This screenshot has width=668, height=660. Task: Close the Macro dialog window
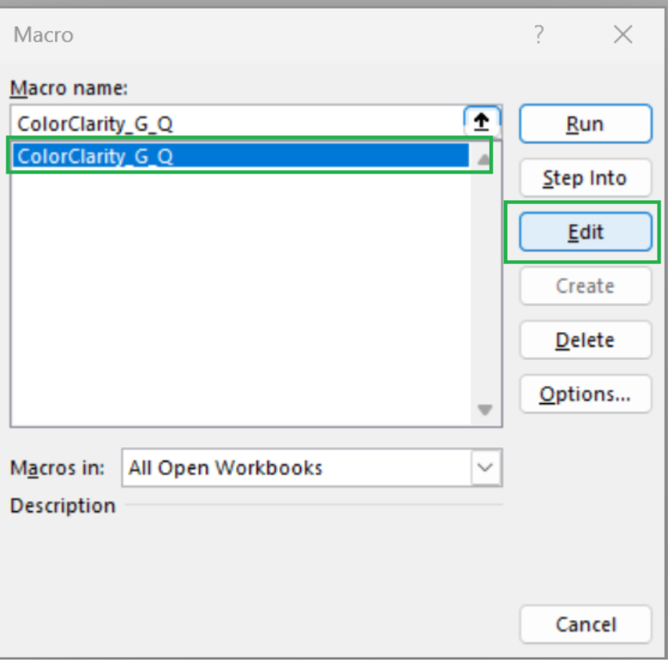point(623,34)
